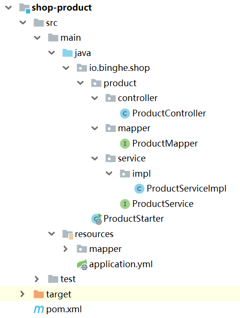Click the ProductController class icon

[125, 114]
